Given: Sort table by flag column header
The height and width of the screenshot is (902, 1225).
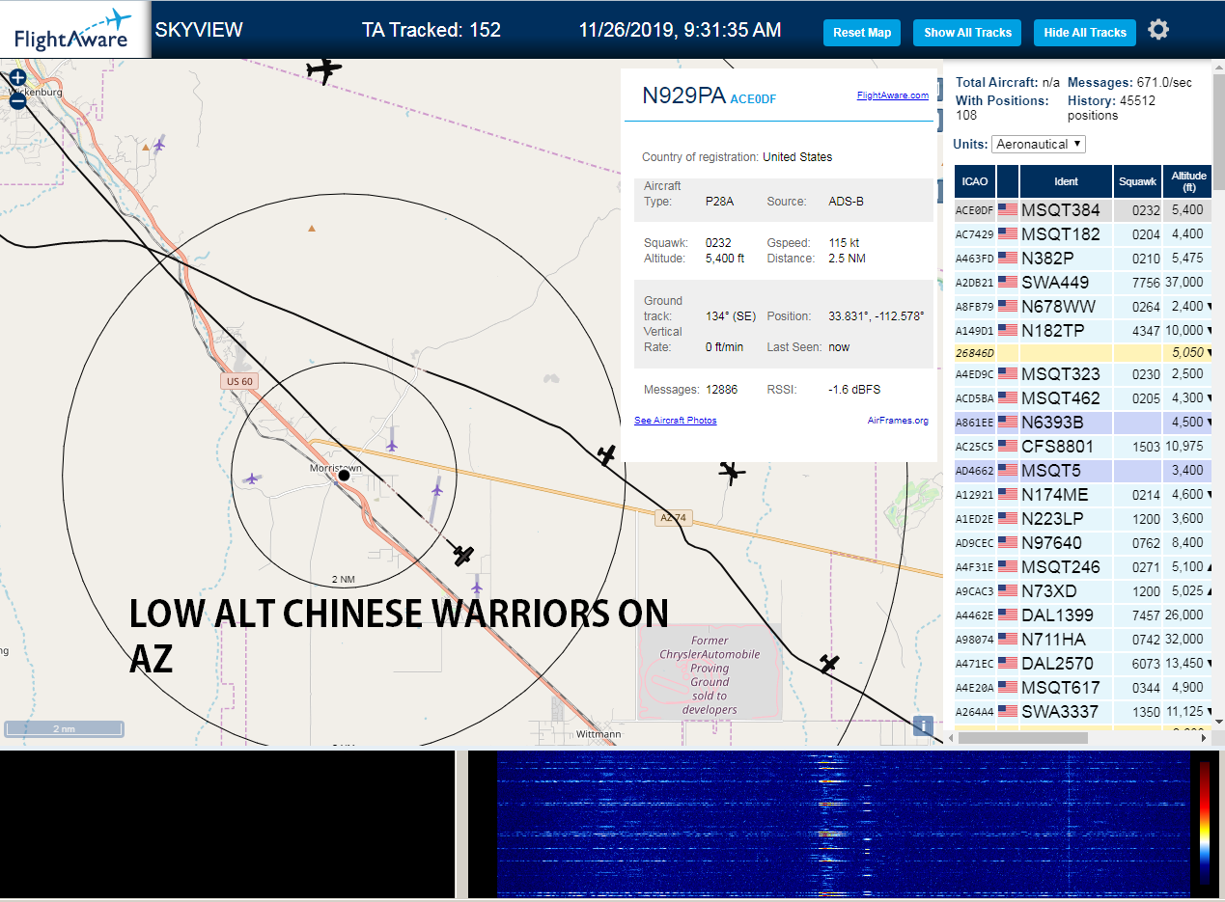Looking at the screenshot, I should [x=1008, y=181].
